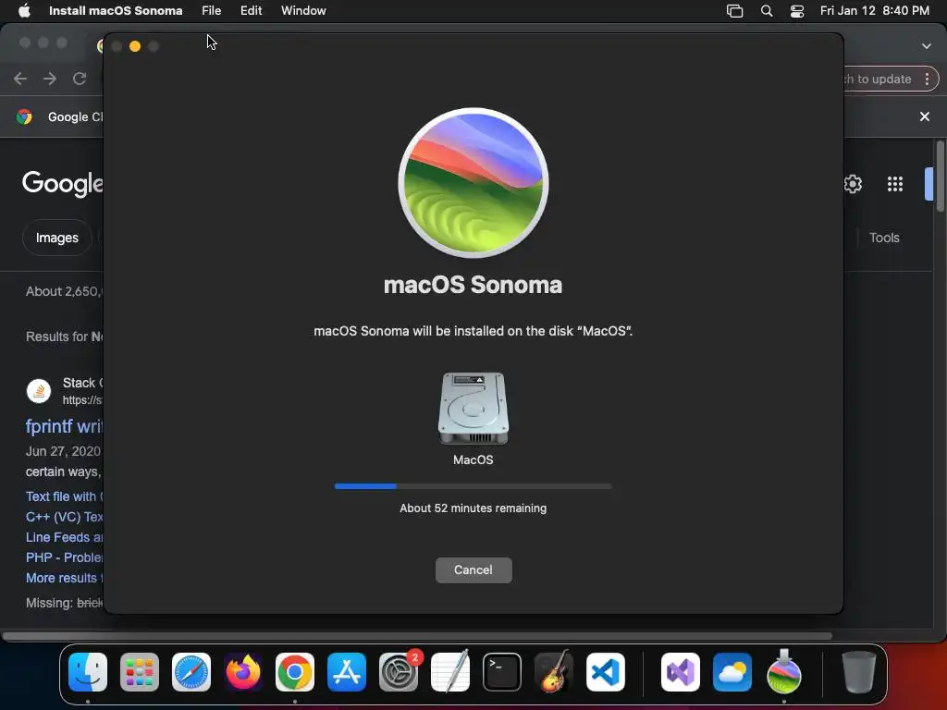Screen dimensions: 947x710
Task: Open the Google apps grid
Action: pyautogui.click(x=895, y=184)
